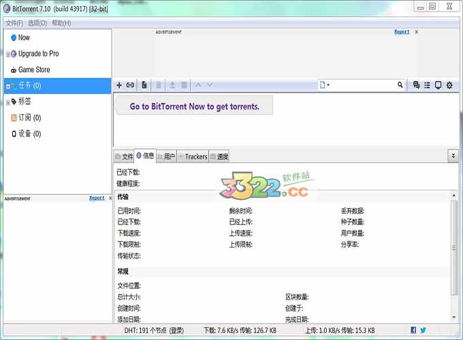463x340 pixels.
Task: Open the chat bubbles toolbar icon
Action: pyautogui.click(x=416, y=85)
